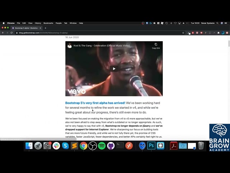The height and width of the screenshot is (173, 230).
Task: Open Google Chrome from the dock
Action: coord(83,146)
